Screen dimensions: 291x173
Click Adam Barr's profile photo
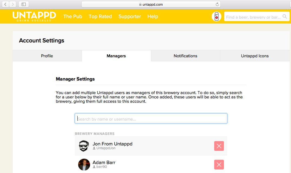84,165
